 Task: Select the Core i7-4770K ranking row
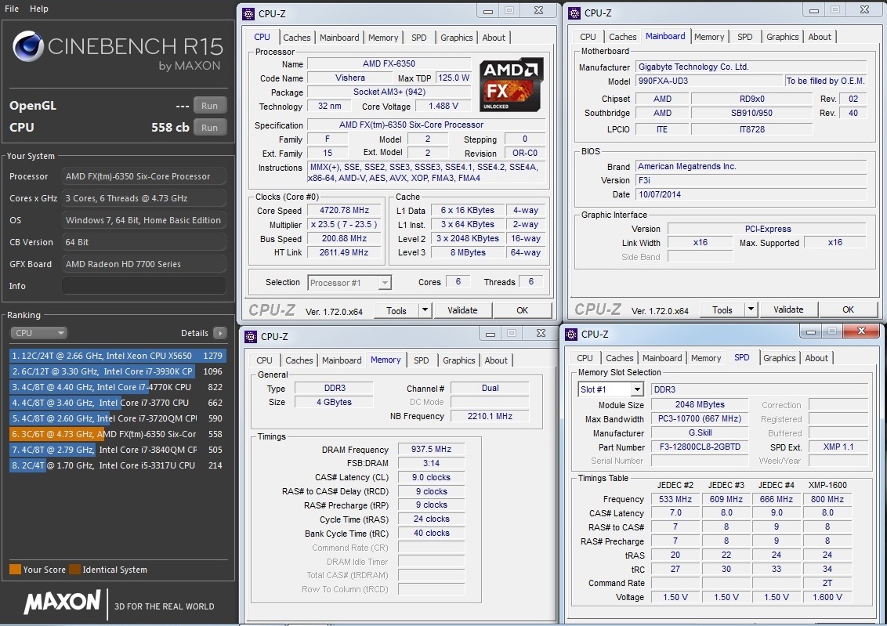click(x=118, y=387)
